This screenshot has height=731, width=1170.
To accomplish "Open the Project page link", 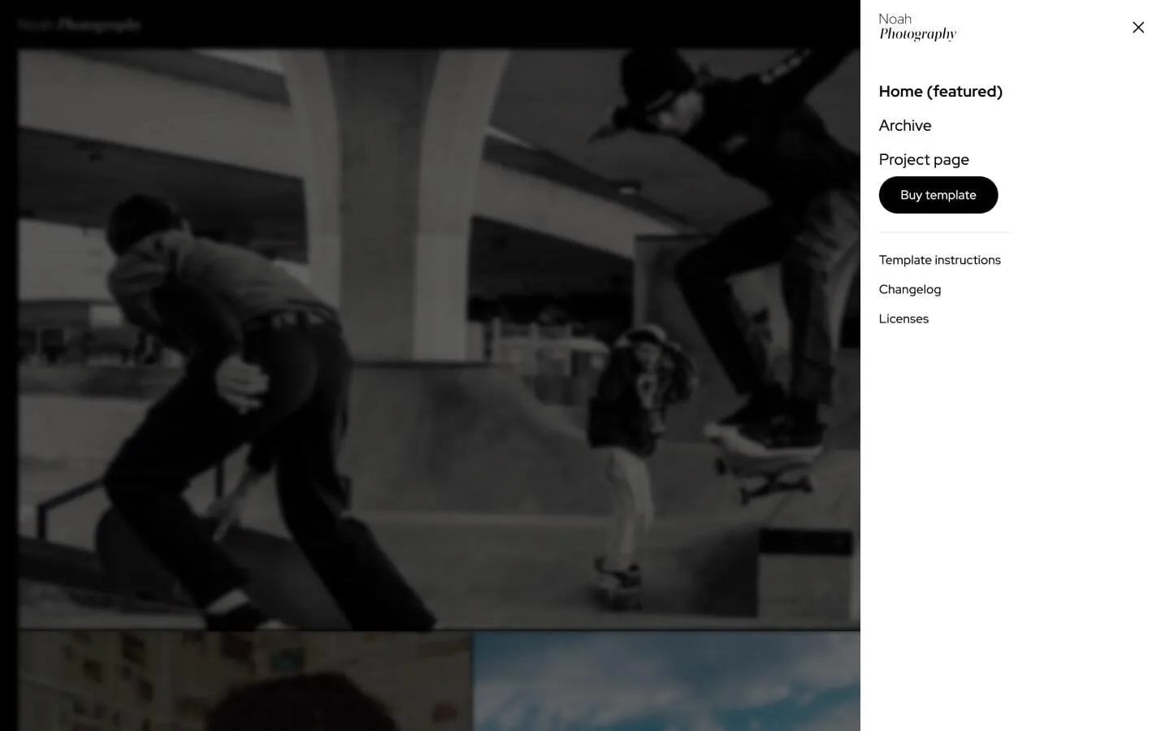I will click(x=923, y=160).
